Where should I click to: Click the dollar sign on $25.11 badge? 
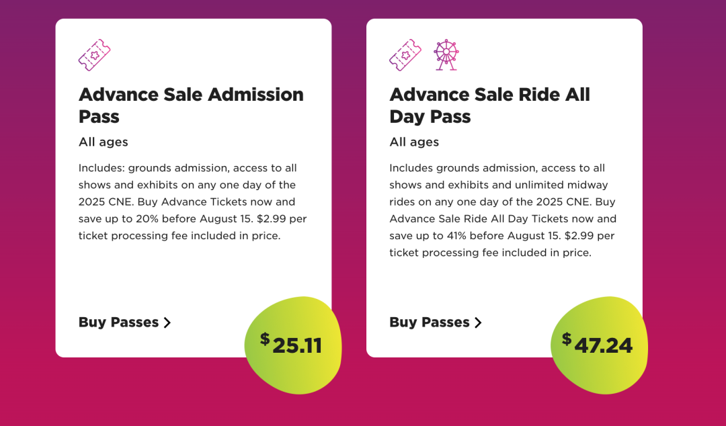click(265, 339)
